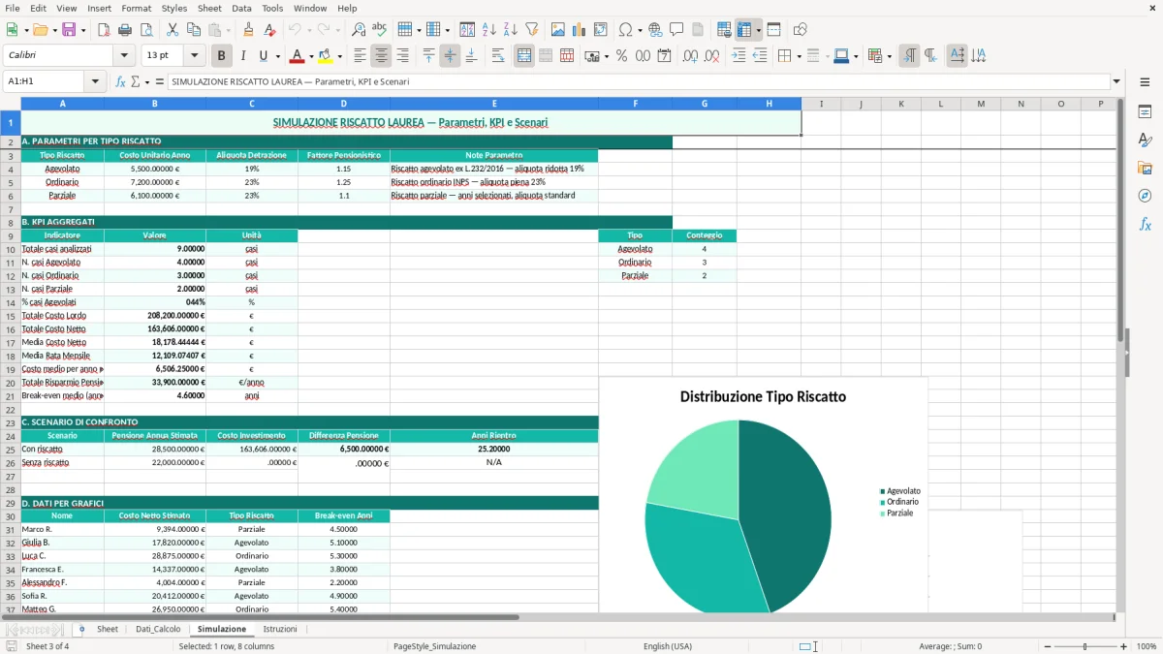
Task: Click the zoom in plus button
Action: pyautogui.click(x=1124, y=646)
